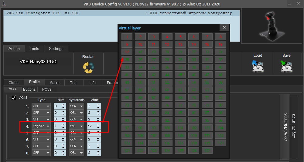The width and height of the screenshot is (304, 162).
Task: Click the Load disk icon
Action: [258, 66]
